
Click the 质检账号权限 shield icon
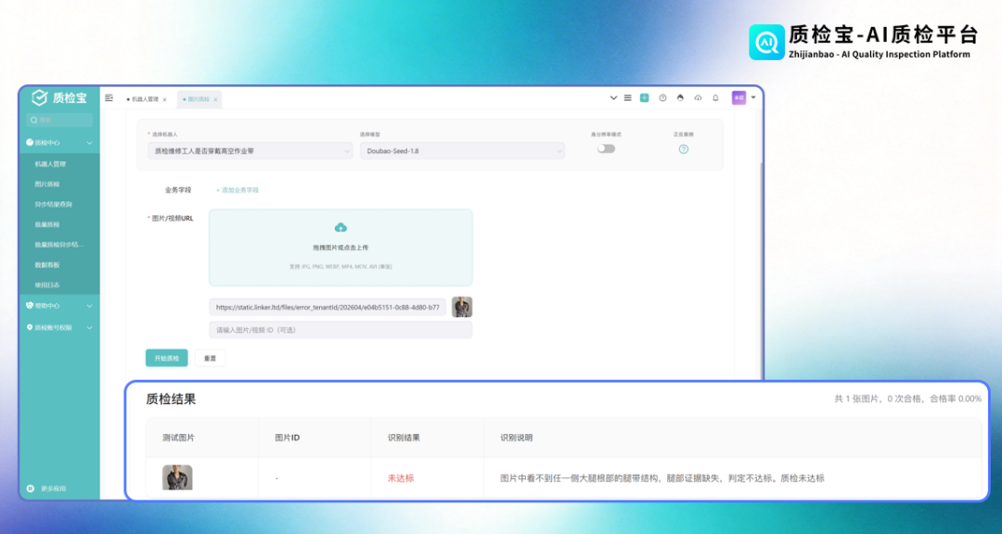(30, 327)
